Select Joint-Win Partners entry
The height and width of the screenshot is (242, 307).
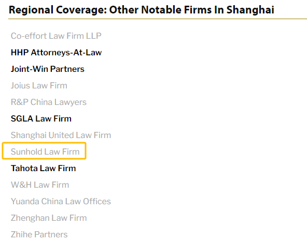[x=48, y=69]
